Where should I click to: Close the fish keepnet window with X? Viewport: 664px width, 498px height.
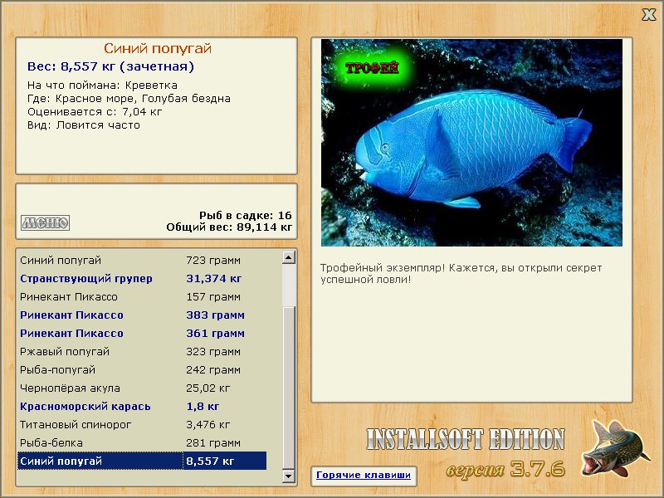pos(648,15)
